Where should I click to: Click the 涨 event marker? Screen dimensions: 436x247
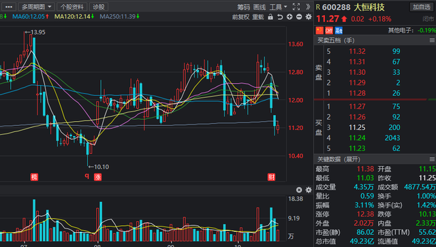[x=97, y=177]
